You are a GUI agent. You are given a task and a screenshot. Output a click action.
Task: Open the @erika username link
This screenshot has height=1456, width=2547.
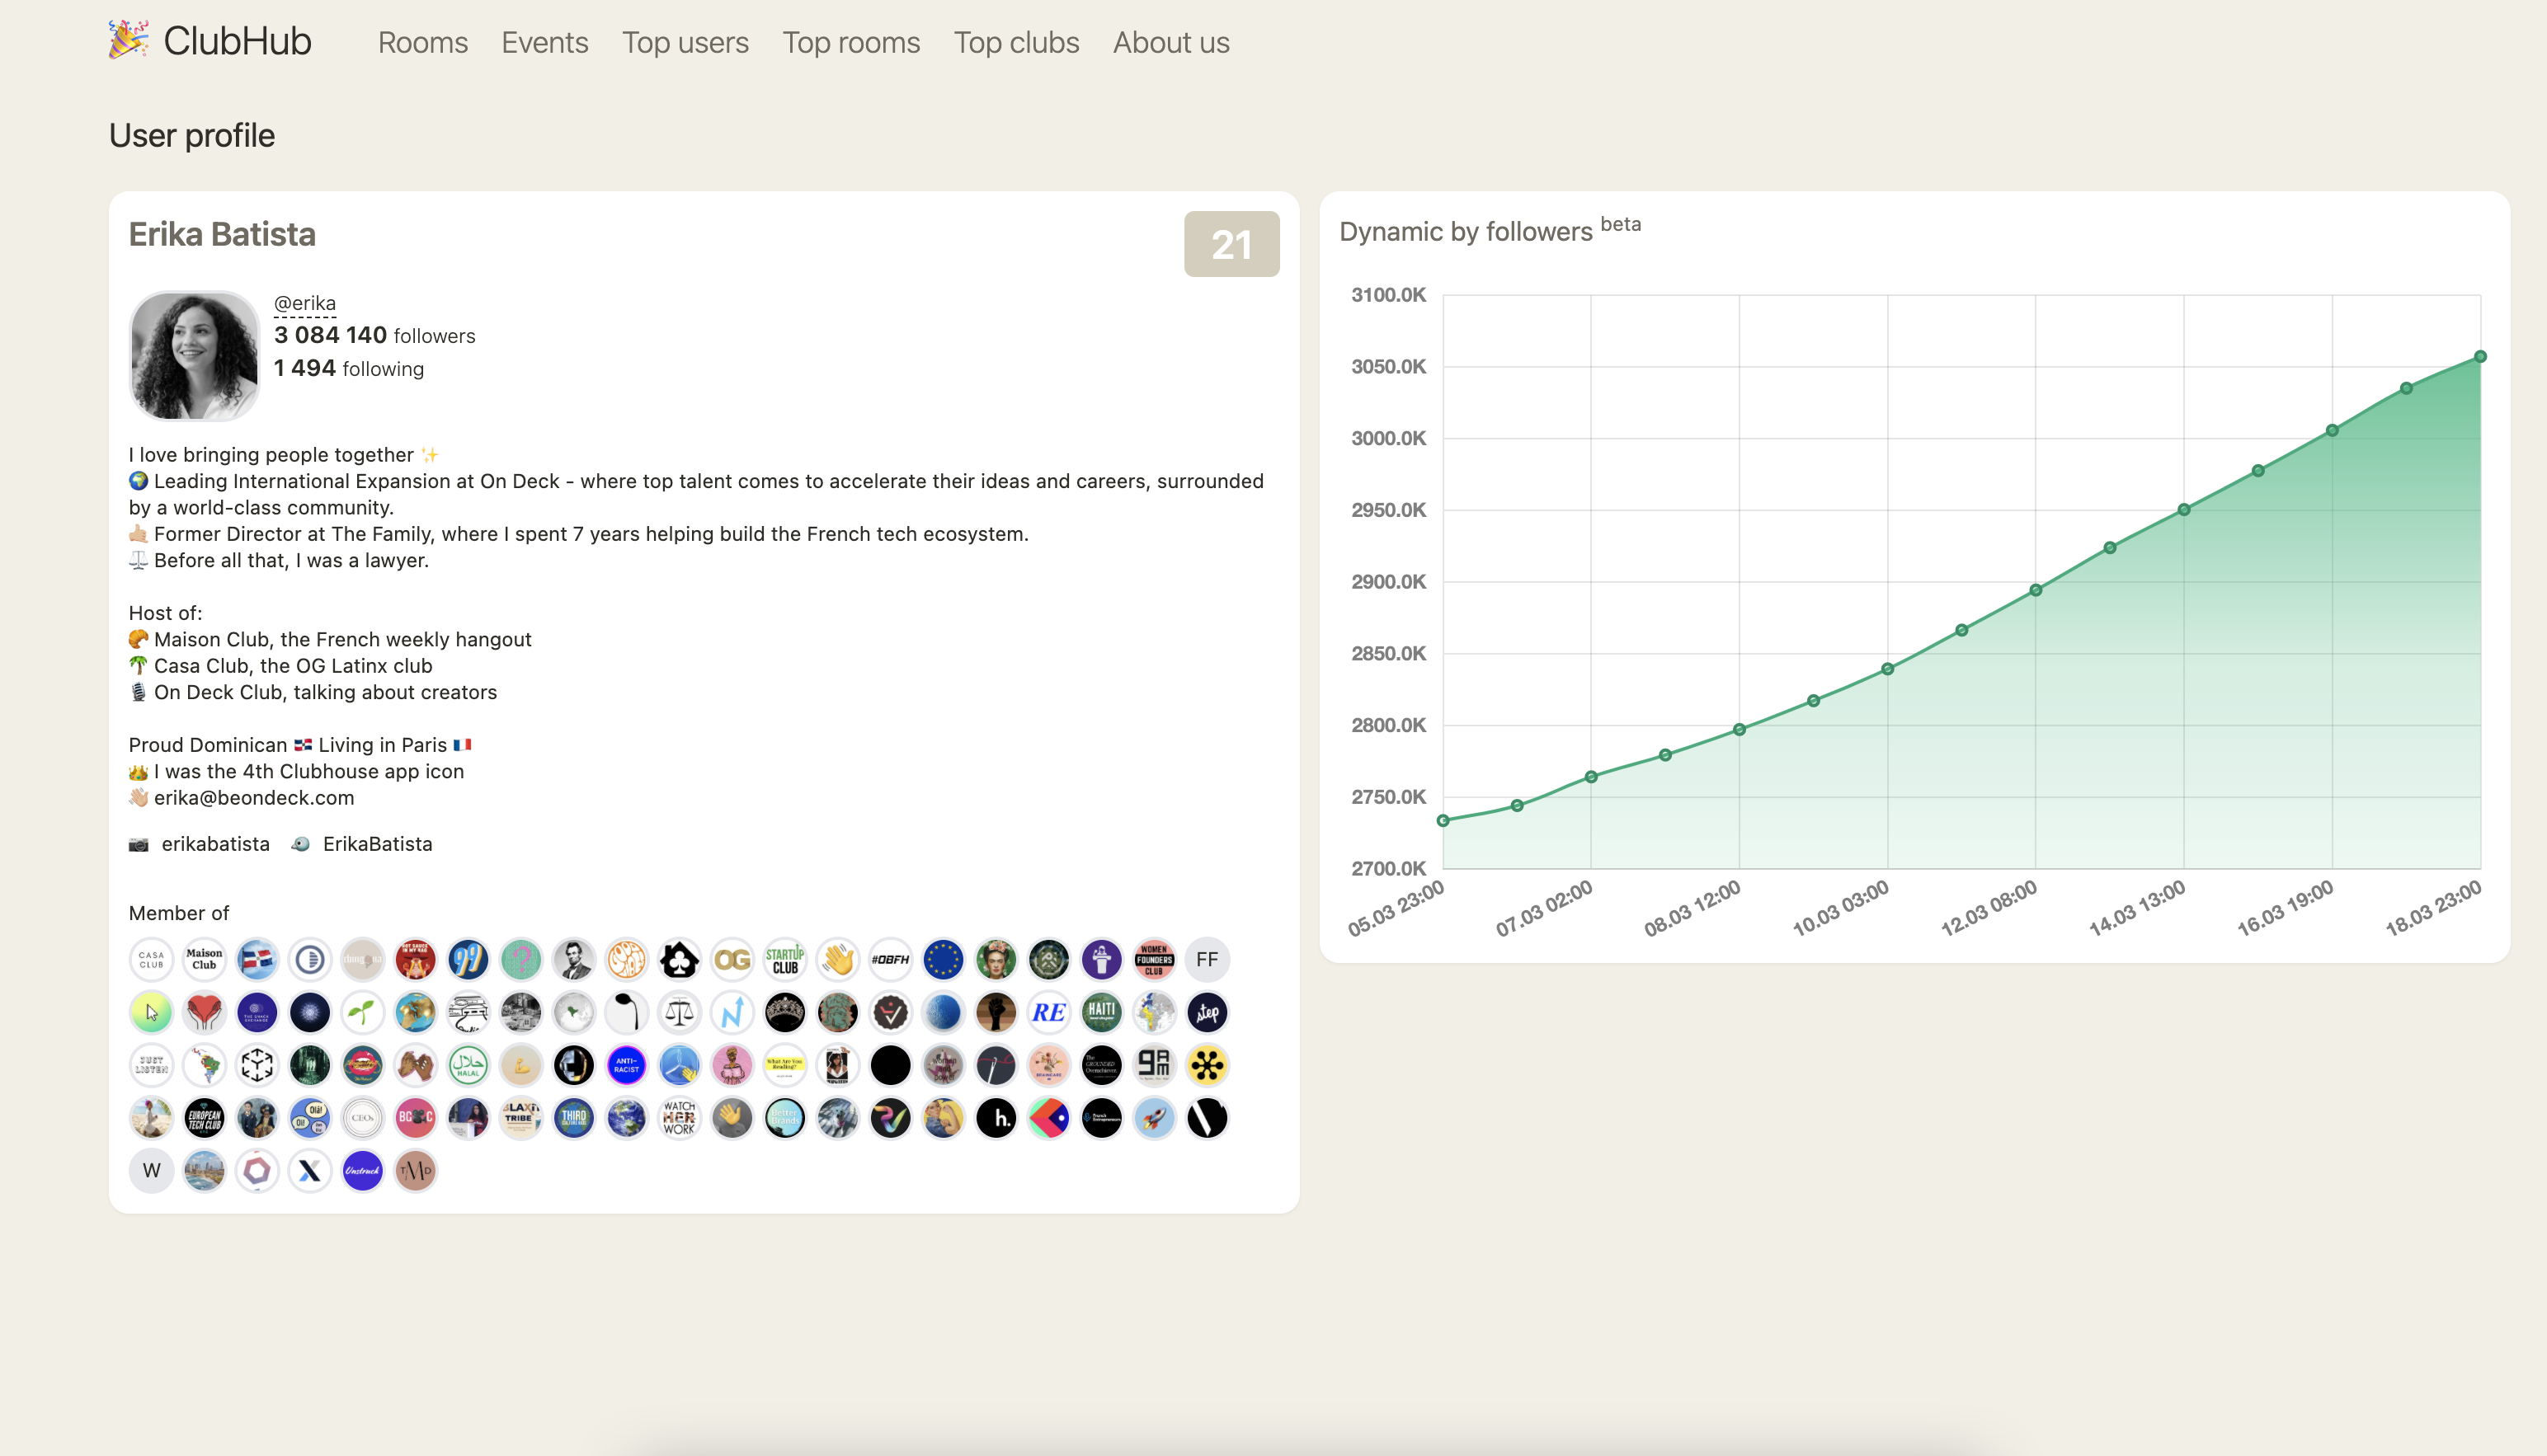[304, 302]
